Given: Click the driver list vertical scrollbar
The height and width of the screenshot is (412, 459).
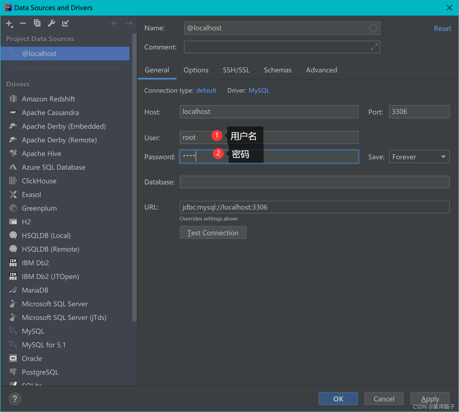Looking at the screenshot, I should click(134, 178).
